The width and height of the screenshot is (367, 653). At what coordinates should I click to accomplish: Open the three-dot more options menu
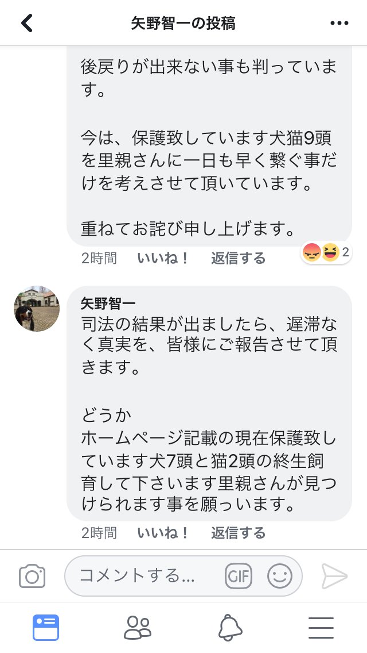(339, 23)
